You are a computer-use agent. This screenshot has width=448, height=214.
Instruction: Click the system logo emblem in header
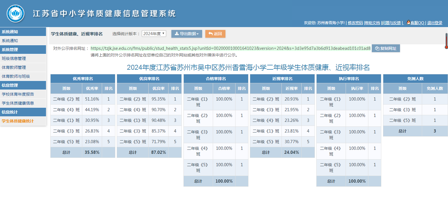click(x=16, y=13)
